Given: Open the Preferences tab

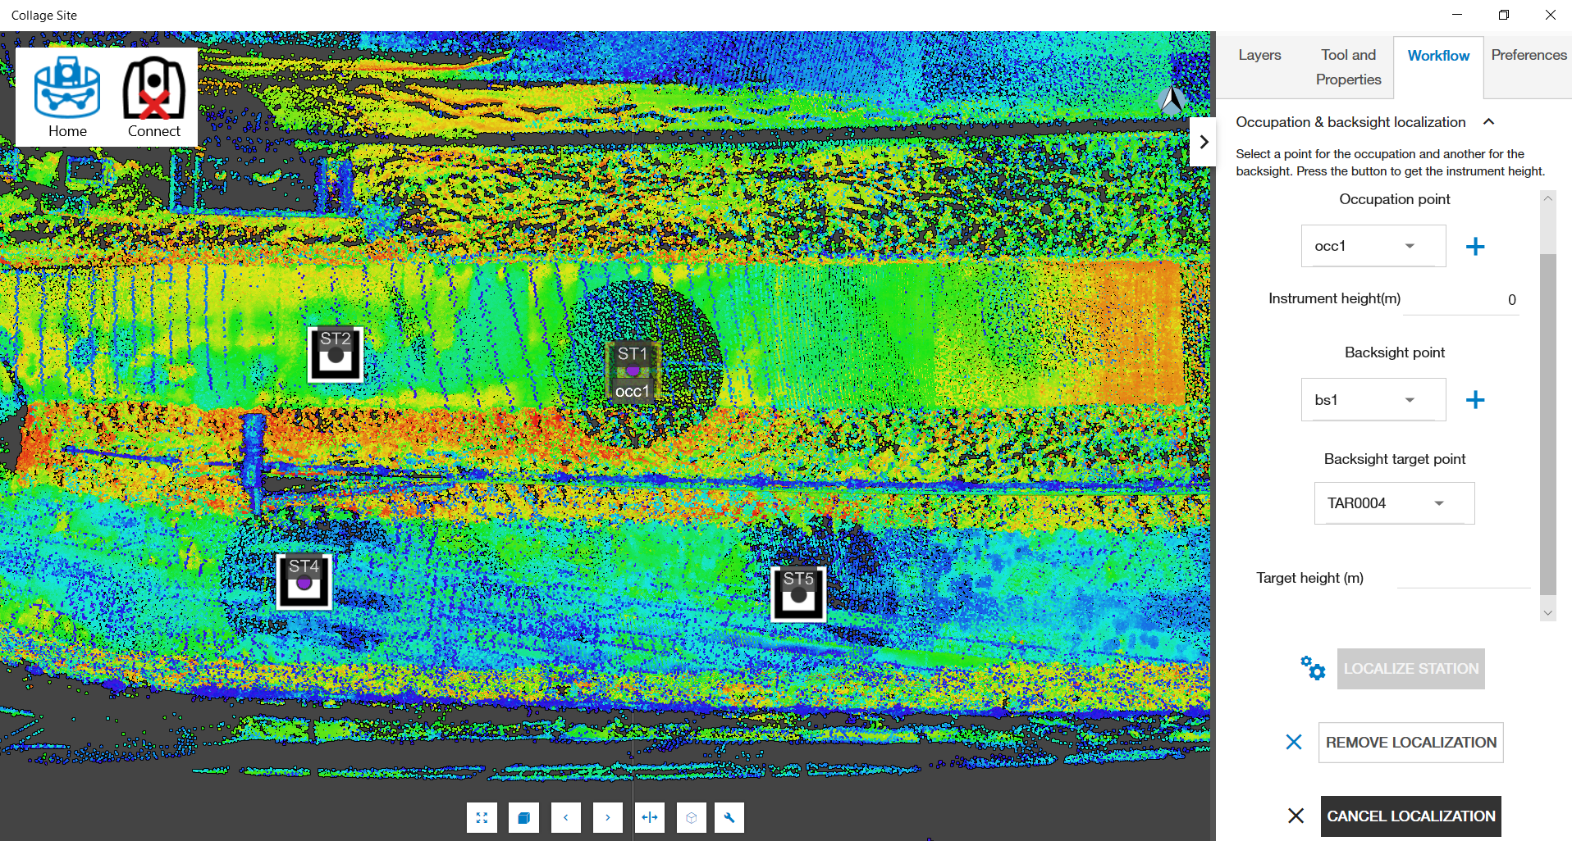Looking at the screenshot, I should pyautogui.click(x=1528, y=55).
